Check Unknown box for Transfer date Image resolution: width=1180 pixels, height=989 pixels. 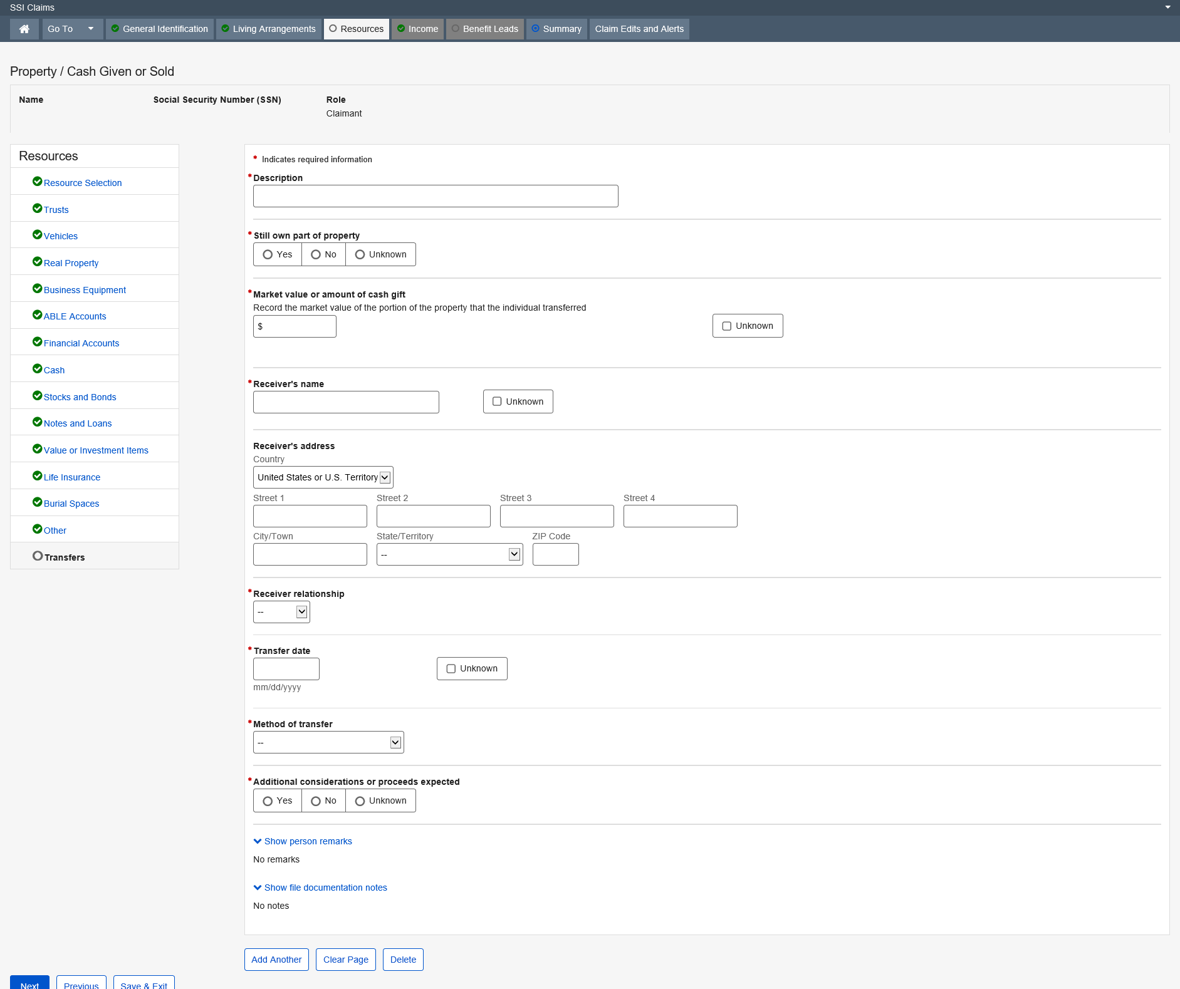[451, 669]
